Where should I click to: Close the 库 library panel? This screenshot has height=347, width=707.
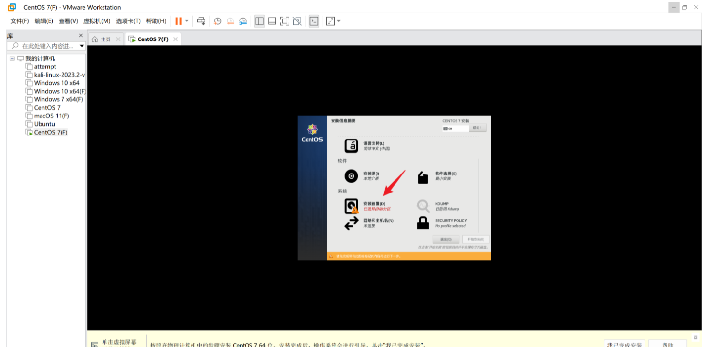click(81, 35)
